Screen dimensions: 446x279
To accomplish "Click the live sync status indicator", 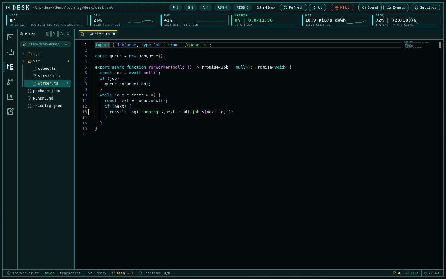I will pos(412,273).
